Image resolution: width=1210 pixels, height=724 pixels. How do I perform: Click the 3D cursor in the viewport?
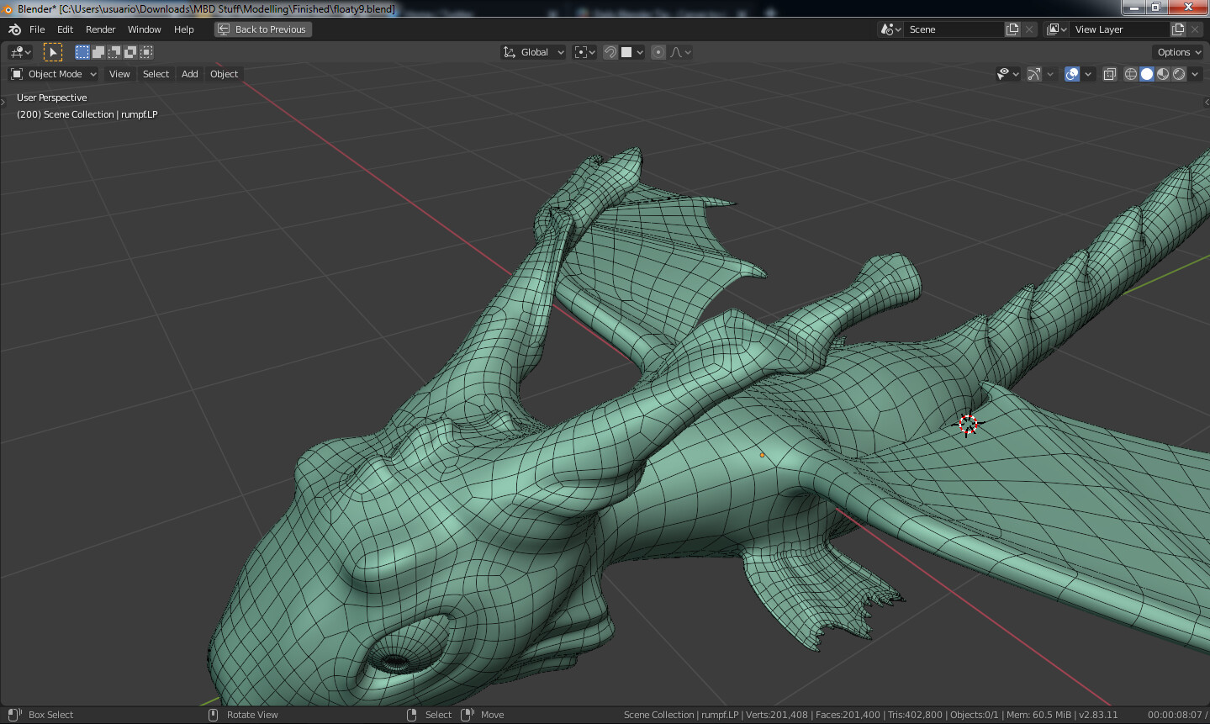pos(968,425)
